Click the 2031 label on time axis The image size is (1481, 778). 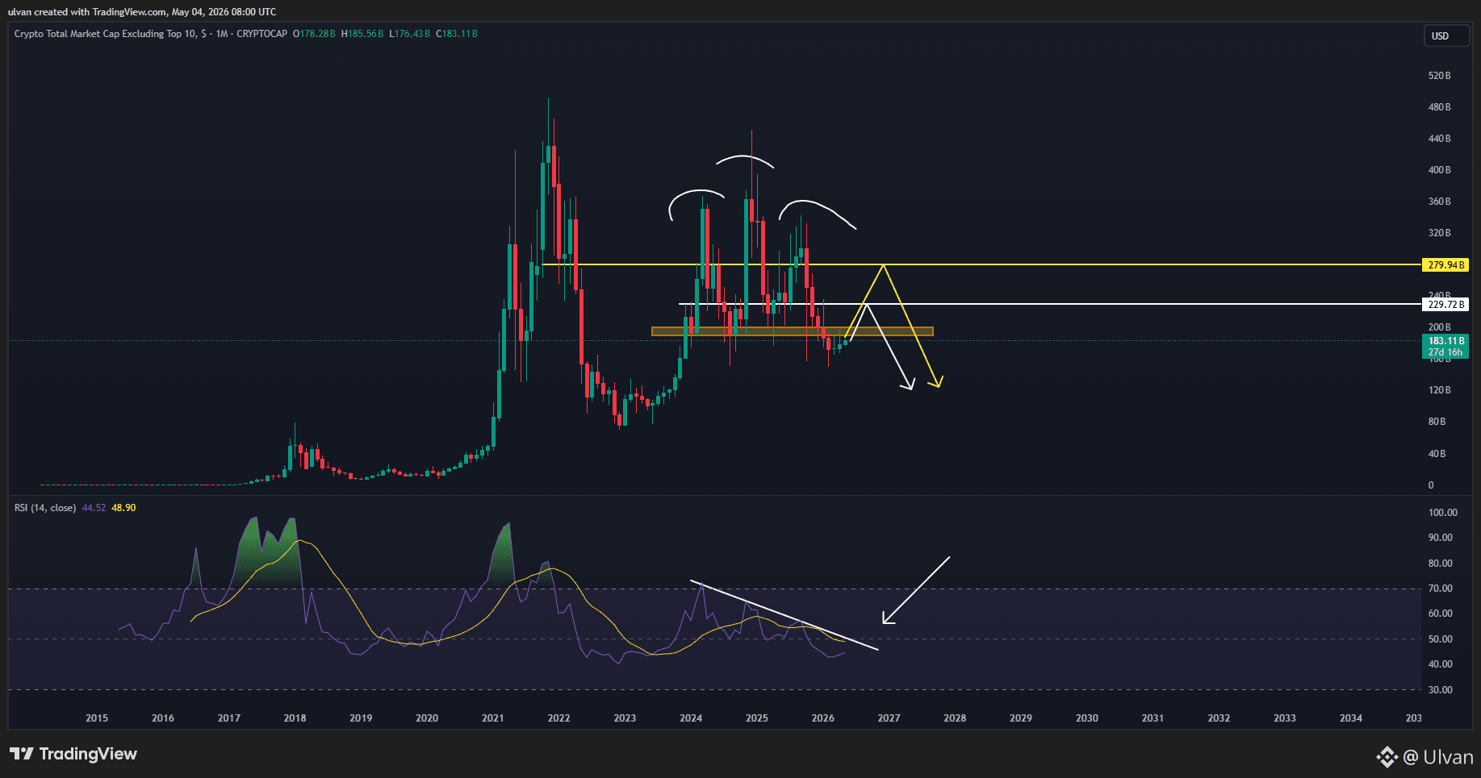coord(1153,718)
